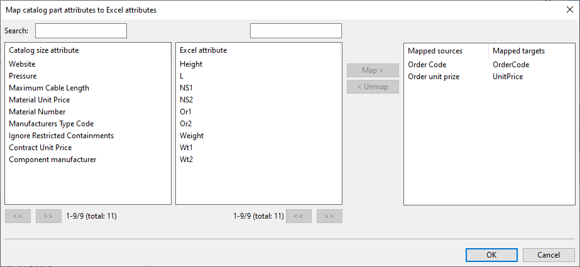Select Website in catalog attributes
Viewport: 580px width, 267px height.
point(22,64)
